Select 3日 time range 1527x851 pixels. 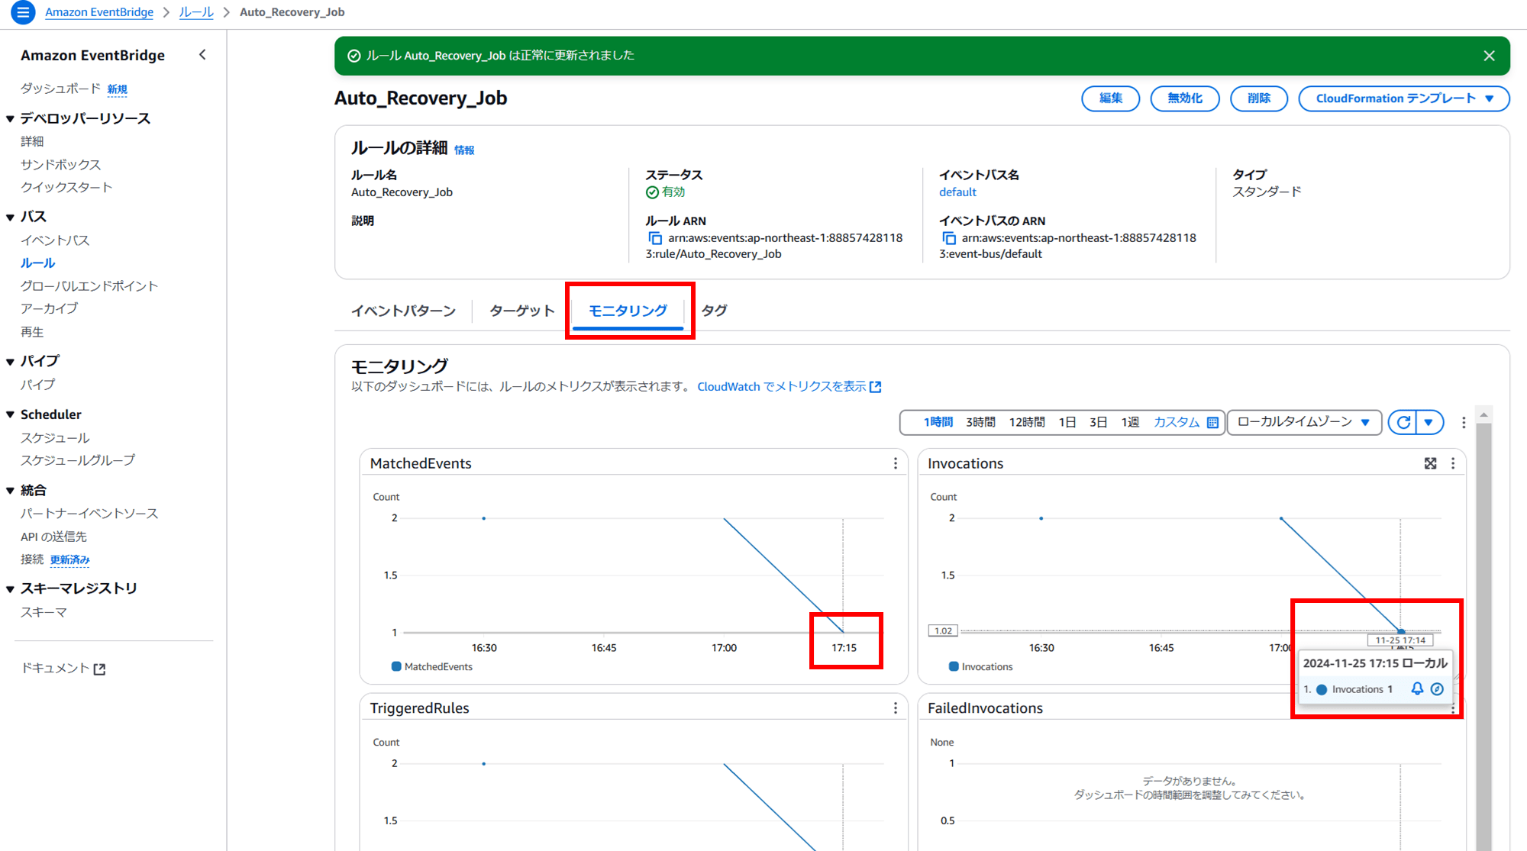pyautogui.click(x=1098, y=422)
